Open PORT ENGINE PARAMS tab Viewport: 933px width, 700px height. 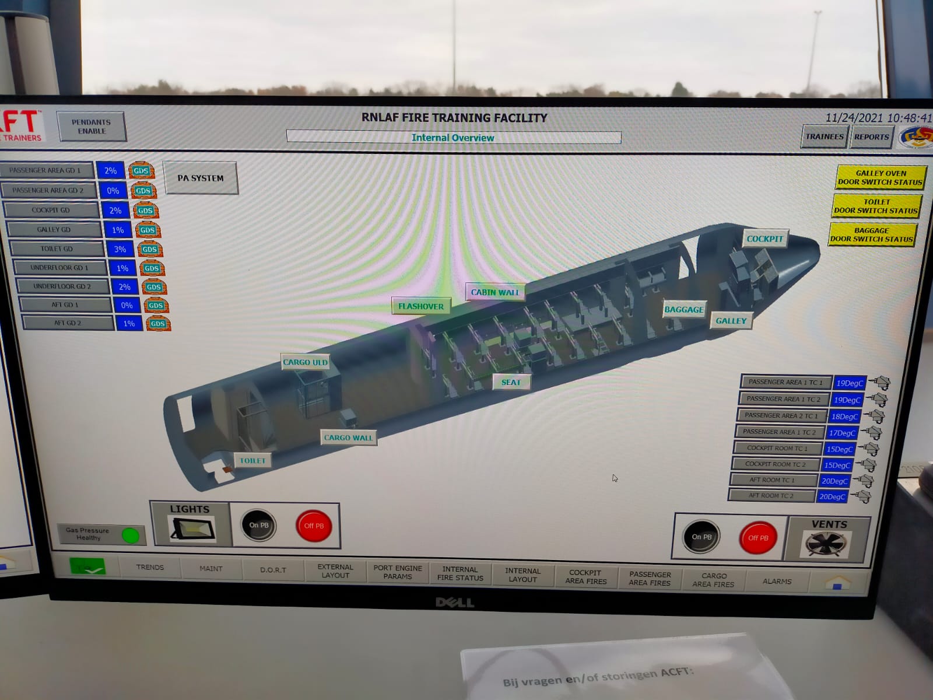tap(398, 572)
